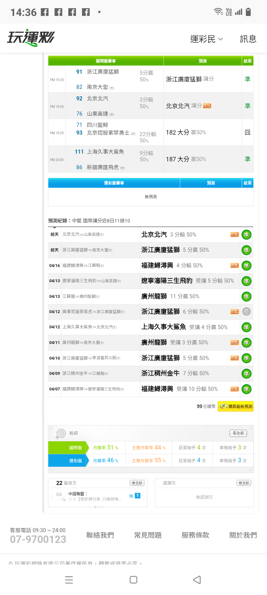Select the blue 運彩盤 tab

point(67,460)
